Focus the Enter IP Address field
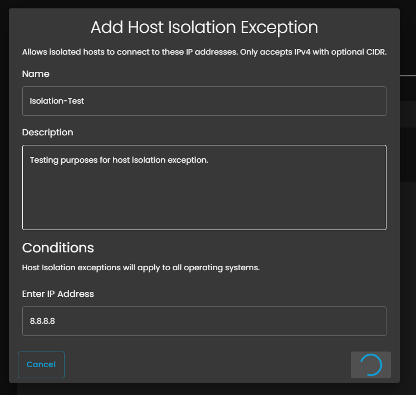 click(204, 321)
